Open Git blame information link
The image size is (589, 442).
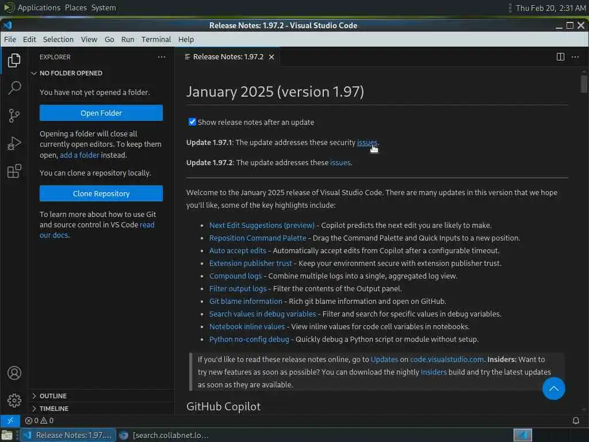tap(246, 301)
